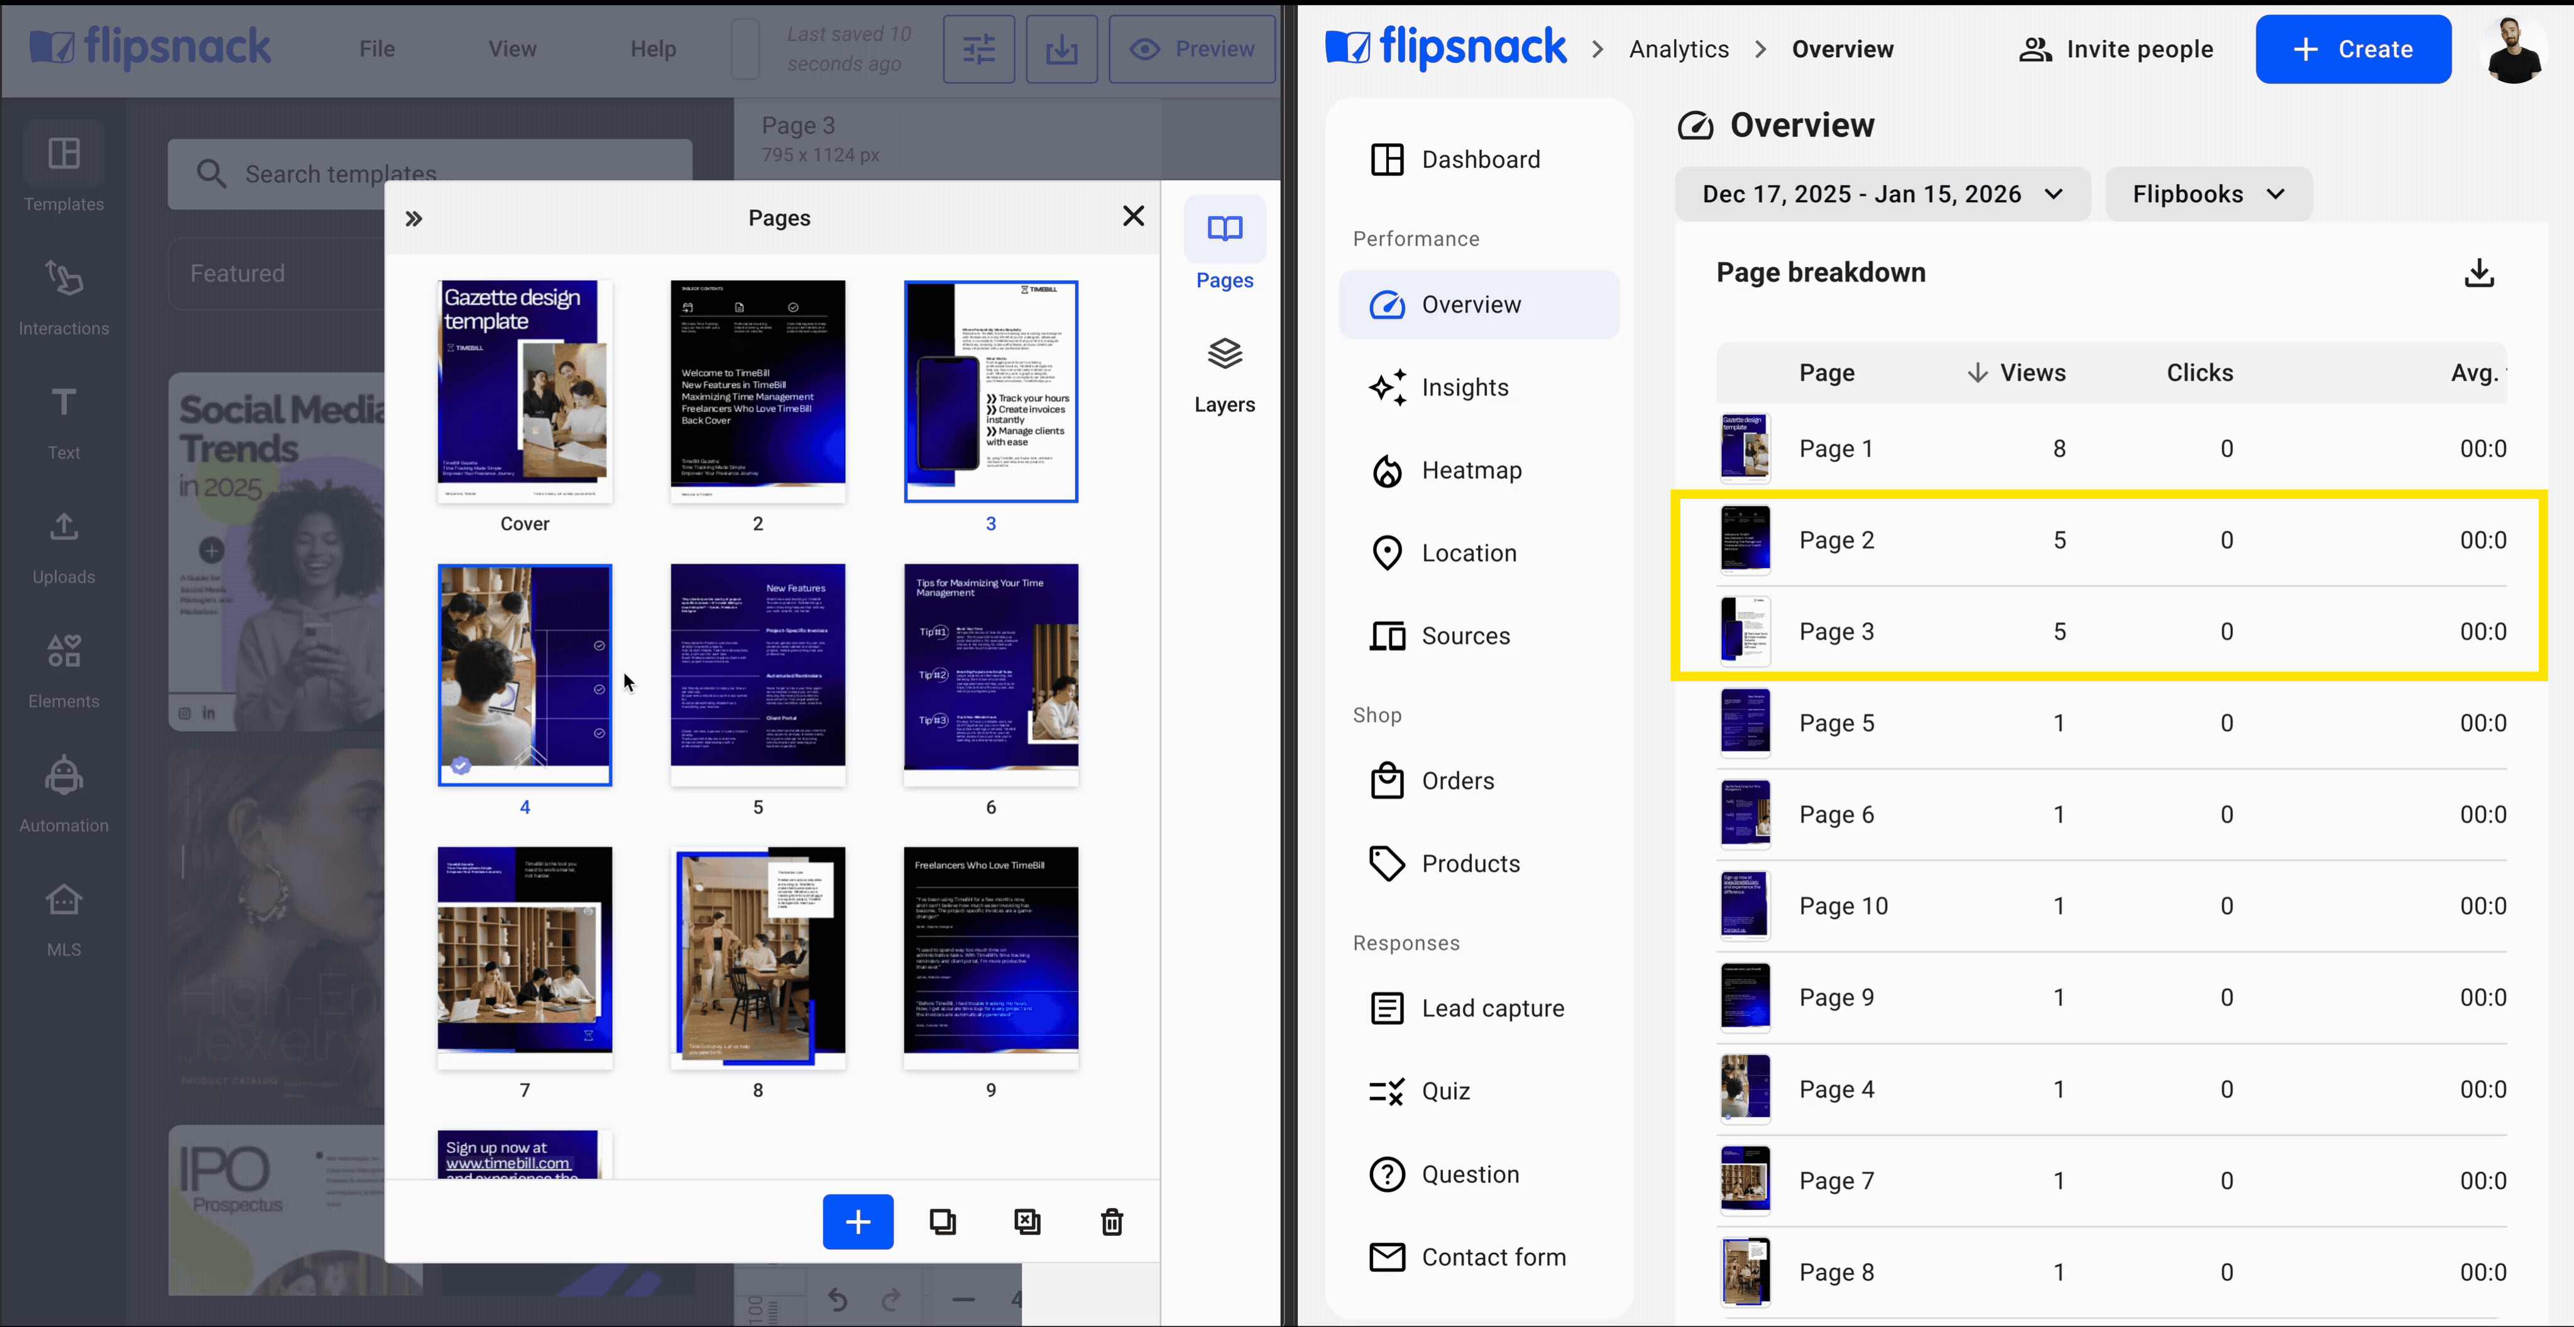Open Heatmap analytics
Image resolution: width=2574 pixels, height=1327 pixels.
(x=1471, y=471)
